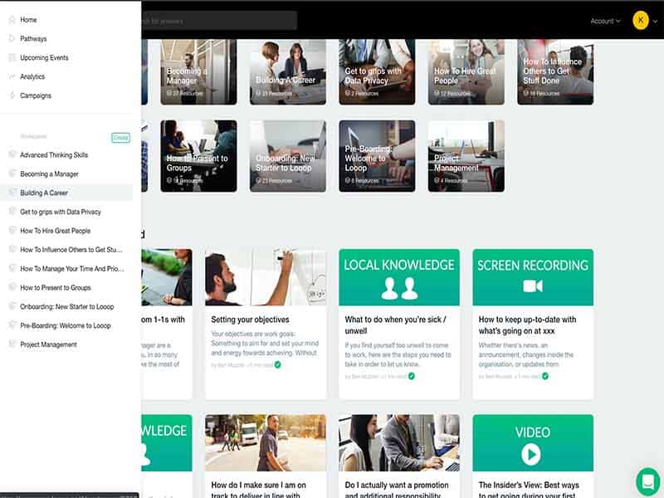This screenshot has width=664, height=498.
Task: Open Home in the sidebar
Action: click(x=28, y=19)
